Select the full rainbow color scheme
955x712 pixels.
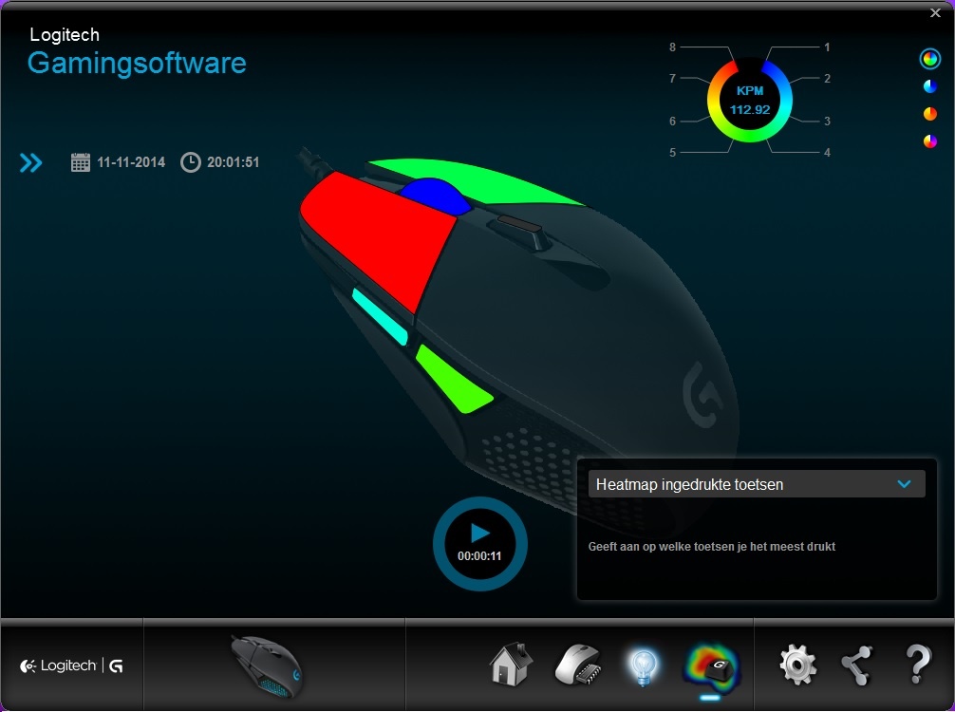tap(930, 59)
